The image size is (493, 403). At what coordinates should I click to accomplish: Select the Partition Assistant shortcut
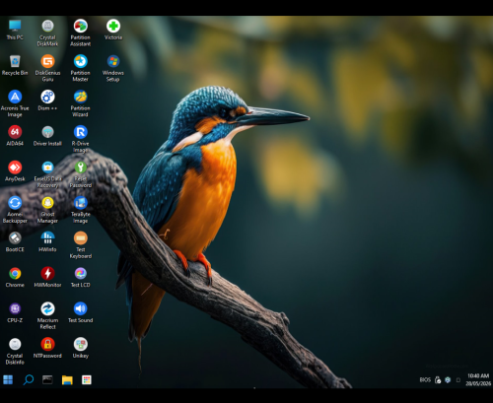click(x=81, y=33)
